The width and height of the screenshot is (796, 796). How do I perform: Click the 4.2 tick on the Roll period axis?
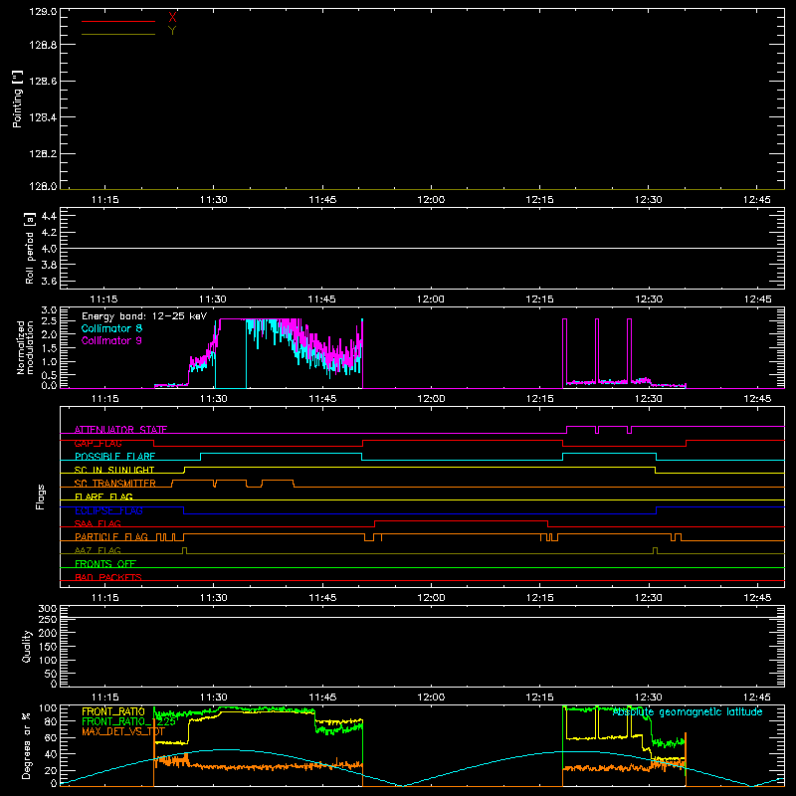(x=49, y=233)
